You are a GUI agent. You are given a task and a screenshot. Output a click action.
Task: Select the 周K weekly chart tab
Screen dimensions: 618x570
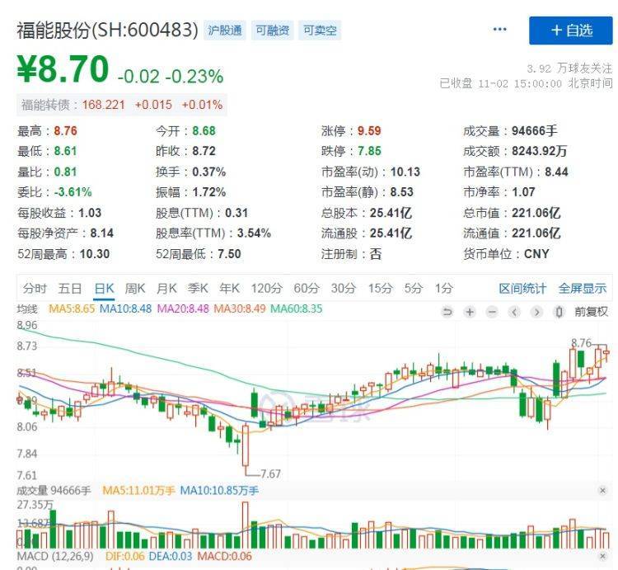click(135, 288)
